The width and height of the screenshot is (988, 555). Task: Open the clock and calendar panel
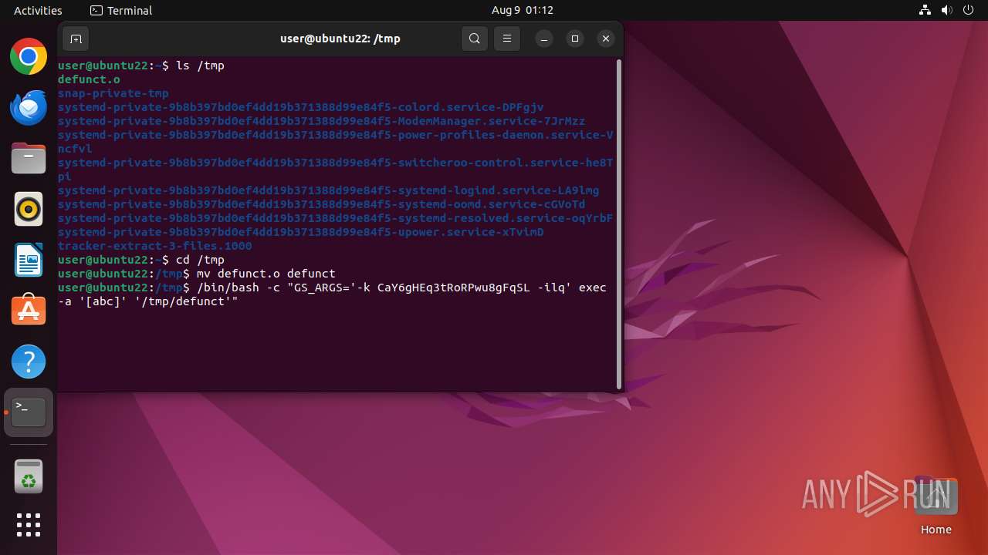pos(523,10)
